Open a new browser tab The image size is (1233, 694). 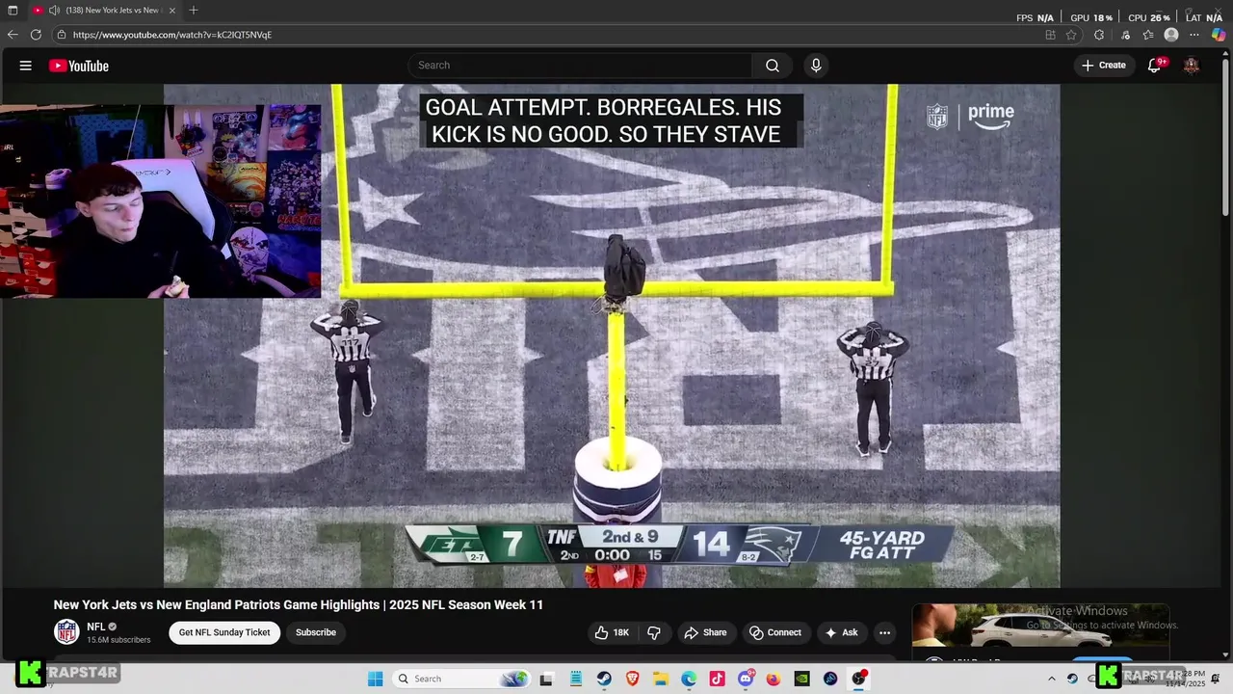194,11
